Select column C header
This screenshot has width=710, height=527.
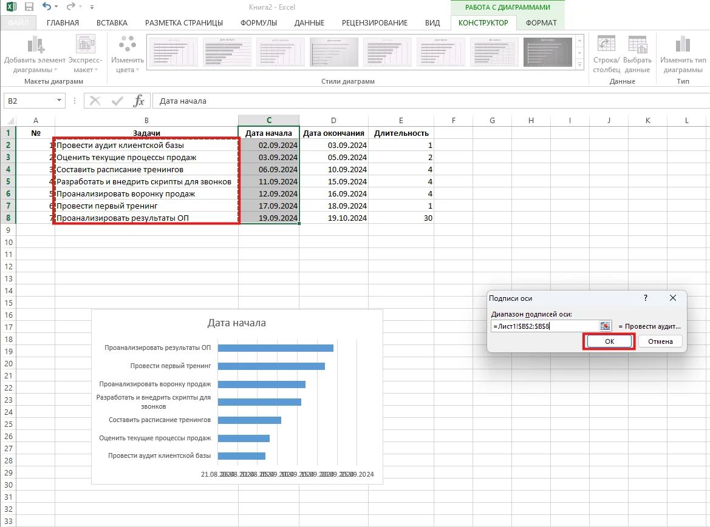click(x=269, y=120)
